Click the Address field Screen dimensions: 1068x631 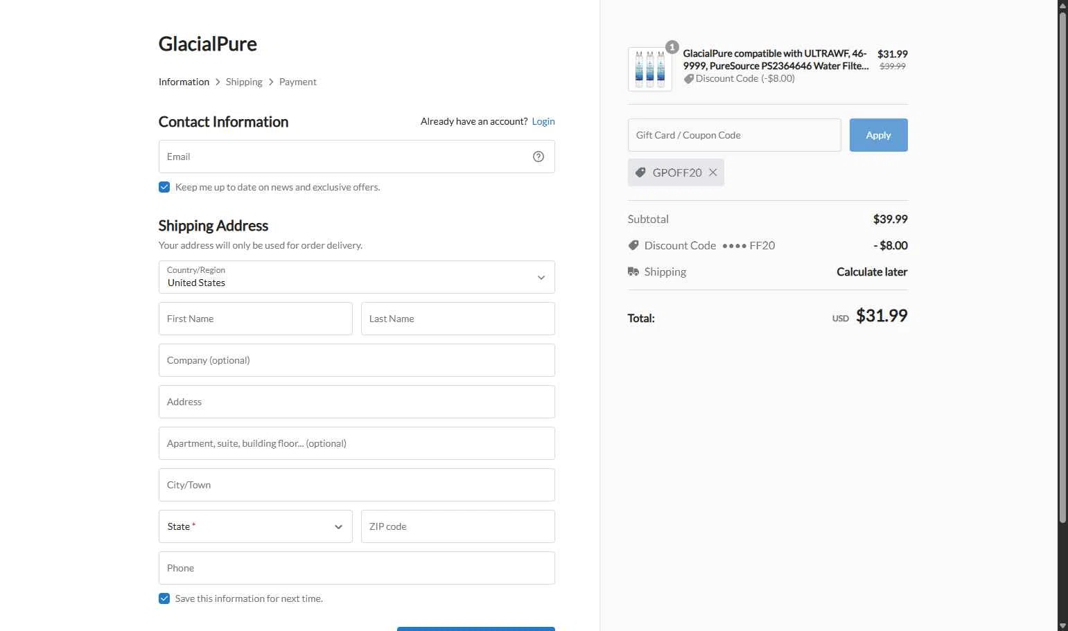click(357, 402)
